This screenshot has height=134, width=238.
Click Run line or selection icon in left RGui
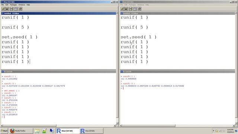(12, 9)
